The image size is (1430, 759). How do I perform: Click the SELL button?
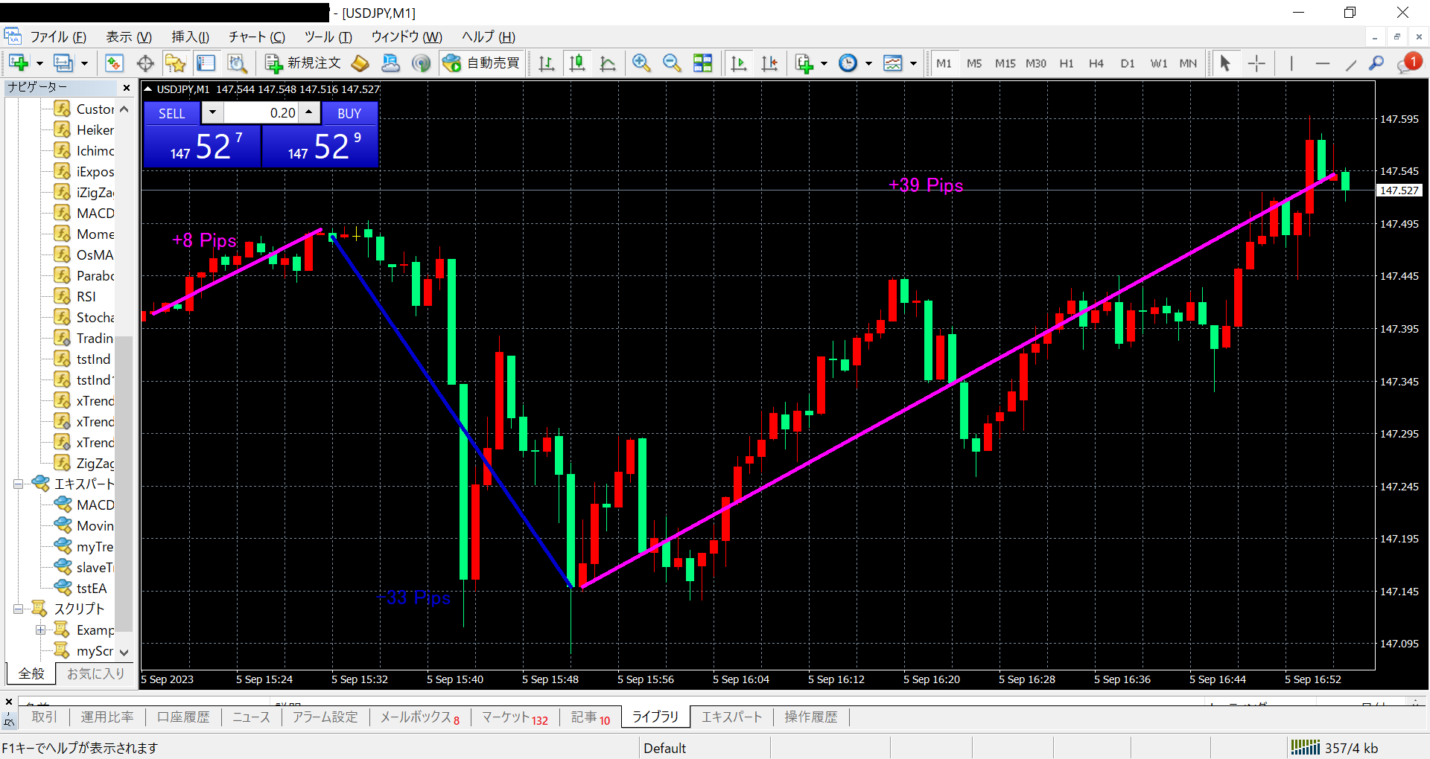172,113
